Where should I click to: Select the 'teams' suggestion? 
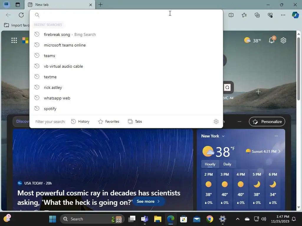tap(126, 56)
